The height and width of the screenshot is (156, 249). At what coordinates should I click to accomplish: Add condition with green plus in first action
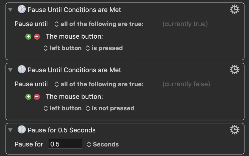[x=28, y=37]
